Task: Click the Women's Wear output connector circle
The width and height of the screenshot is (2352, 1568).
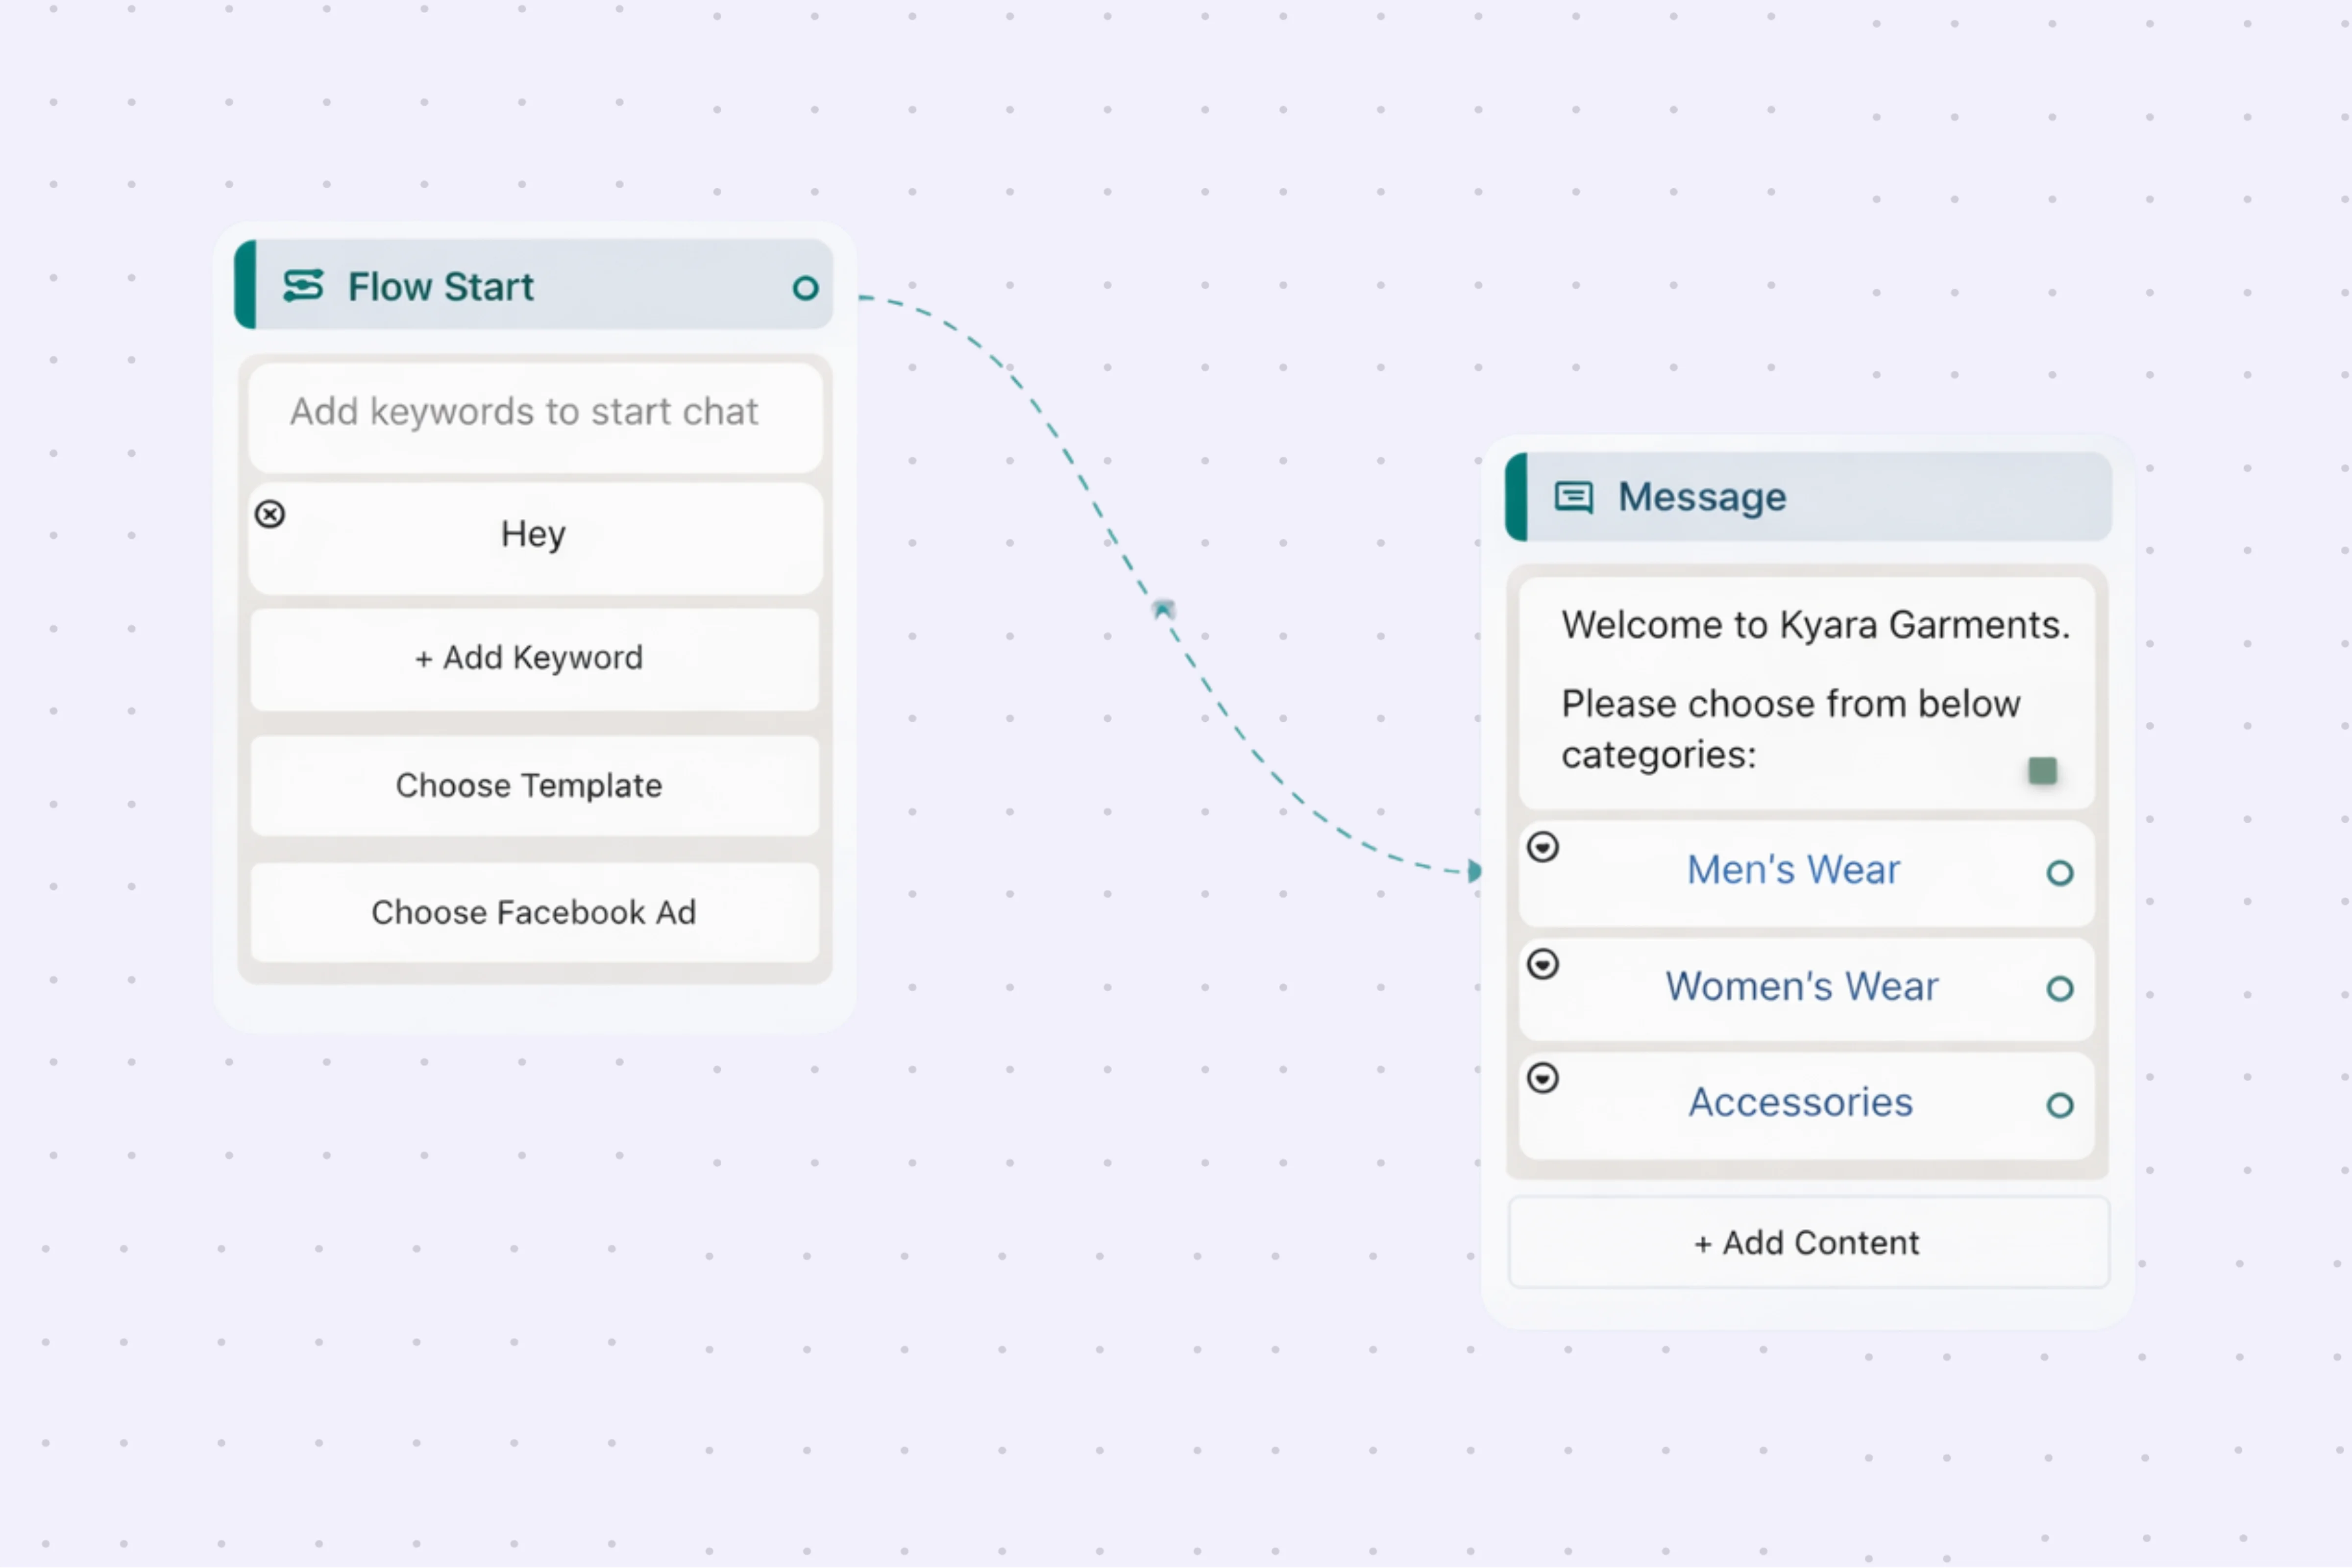Action: point(2059,989)
